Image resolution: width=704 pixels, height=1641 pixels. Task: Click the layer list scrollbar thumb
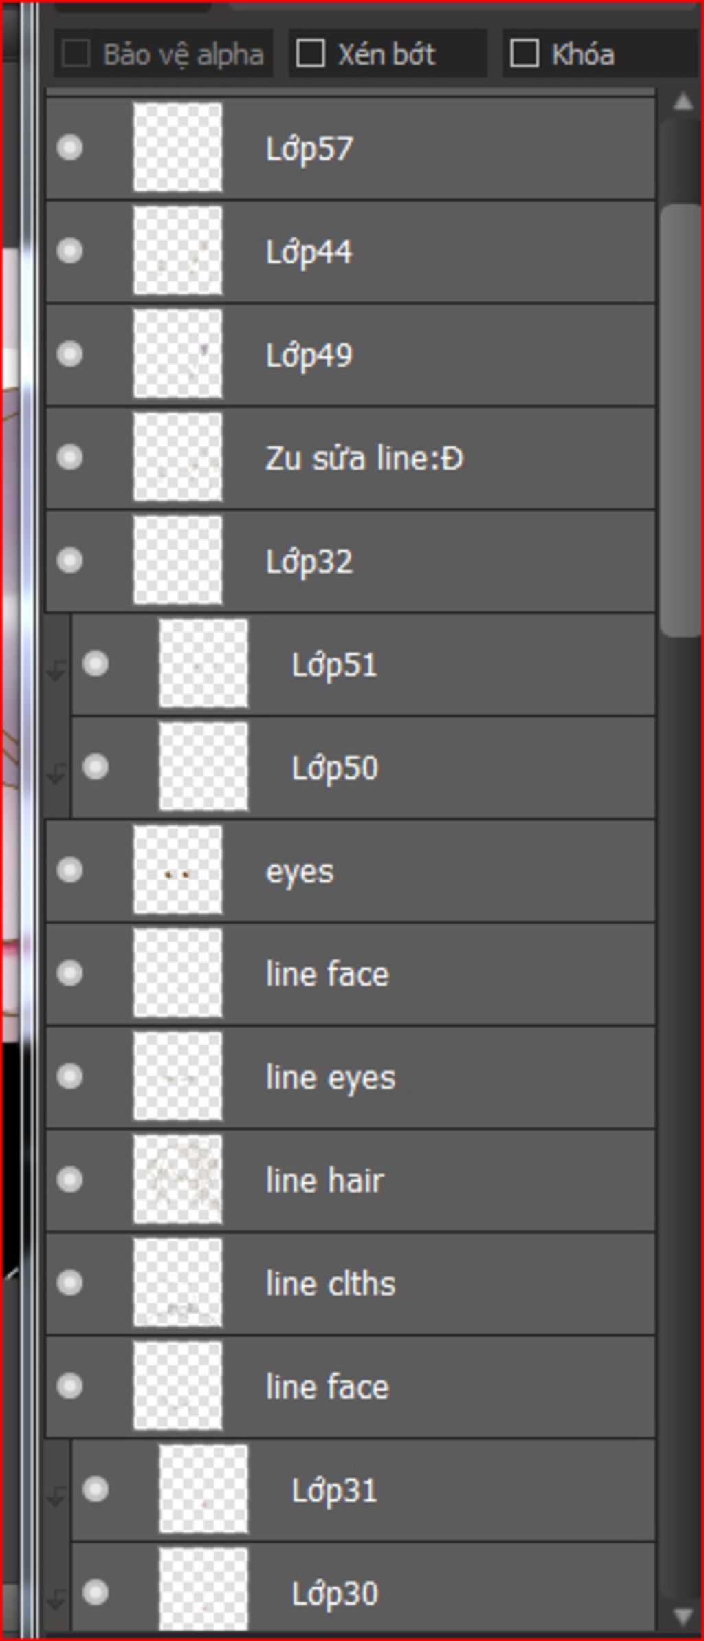680,420
